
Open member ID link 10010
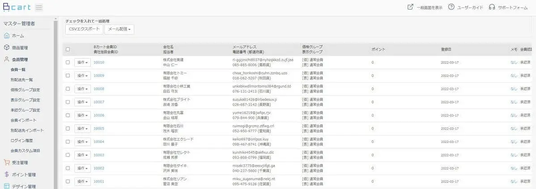pos(99,63)
